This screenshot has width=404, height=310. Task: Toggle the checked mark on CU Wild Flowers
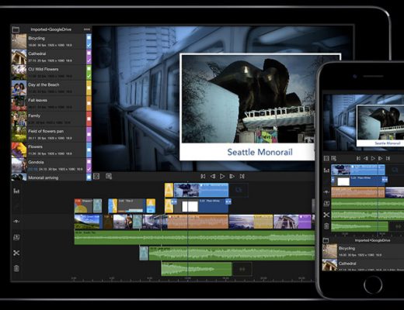click(x=89, y=76)
